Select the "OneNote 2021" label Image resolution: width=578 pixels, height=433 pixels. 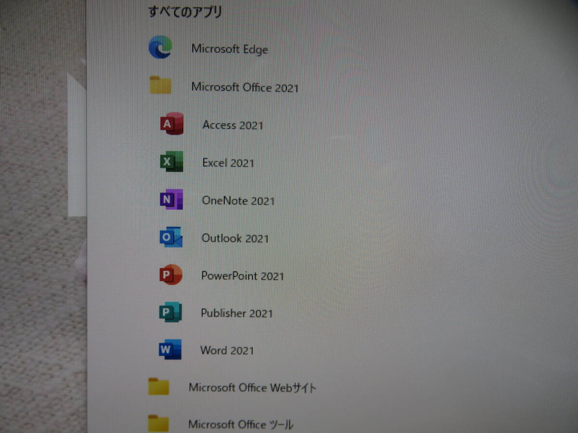pos(238,201)
